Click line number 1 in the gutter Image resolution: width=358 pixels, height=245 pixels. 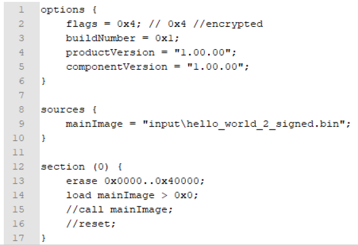[21, 9]
